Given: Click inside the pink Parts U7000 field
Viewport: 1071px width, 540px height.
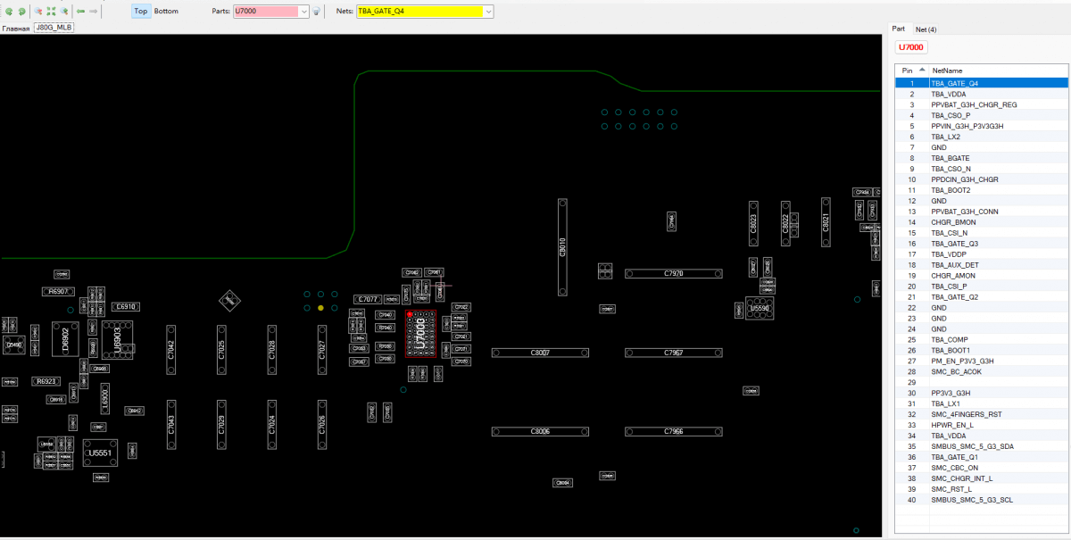Looking at the screenshot, I should [266, 12].
